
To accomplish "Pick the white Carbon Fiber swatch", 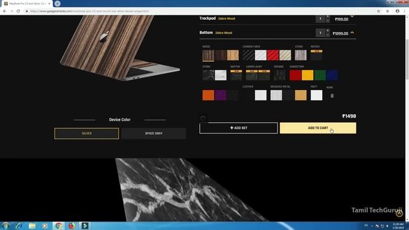I will [x=261, y=56].
